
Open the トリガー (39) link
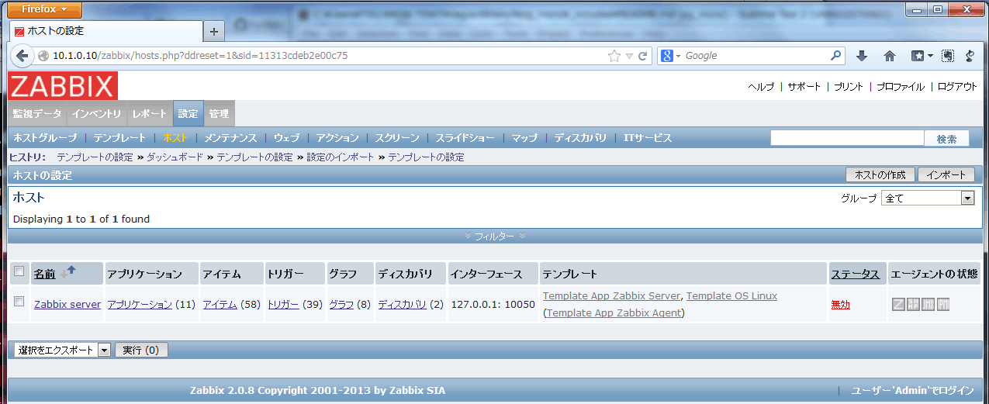(x=283, y=305)
